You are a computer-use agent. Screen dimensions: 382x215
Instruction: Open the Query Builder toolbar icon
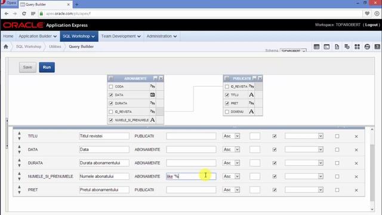tap(347, 47)
